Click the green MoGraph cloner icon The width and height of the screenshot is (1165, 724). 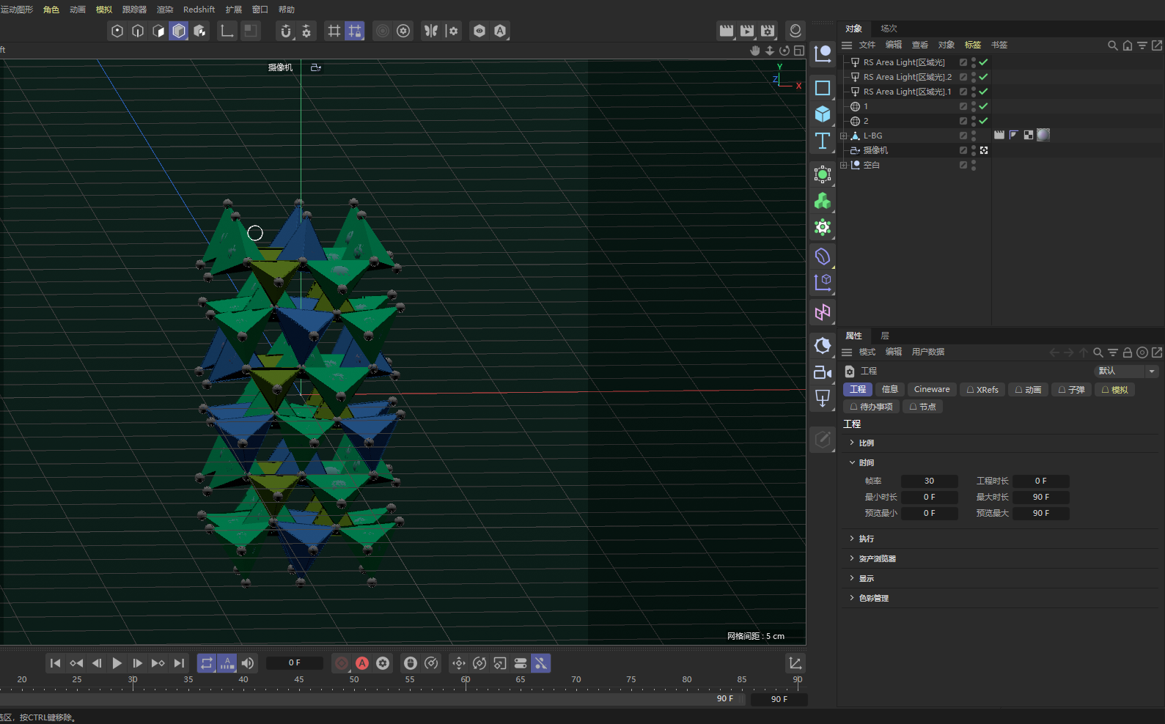[823, 201]
